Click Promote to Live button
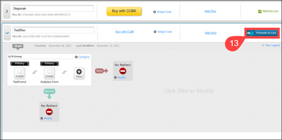The width and height of the screenshot is (282, 140). 262,33
